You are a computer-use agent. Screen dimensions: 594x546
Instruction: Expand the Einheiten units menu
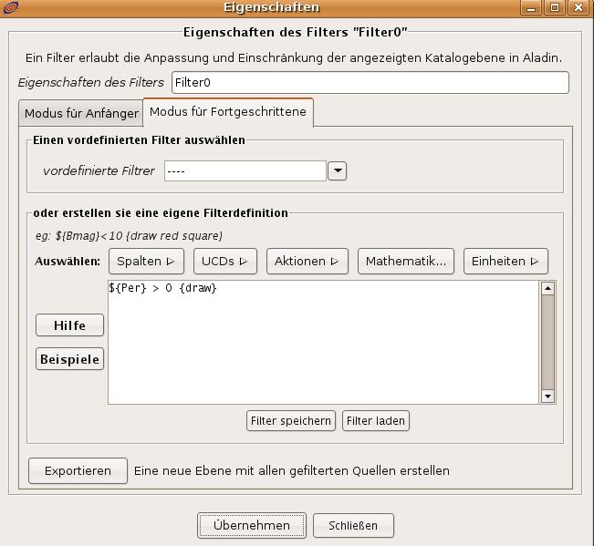click(x=505, y=261)
